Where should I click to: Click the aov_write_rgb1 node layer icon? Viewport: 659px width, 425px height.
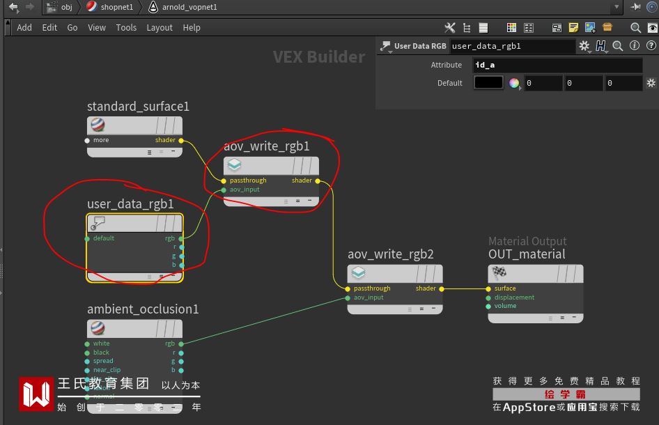coord(234,165)
